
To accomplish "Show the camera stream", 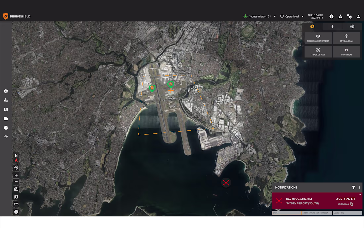I will tap(318, 38).
